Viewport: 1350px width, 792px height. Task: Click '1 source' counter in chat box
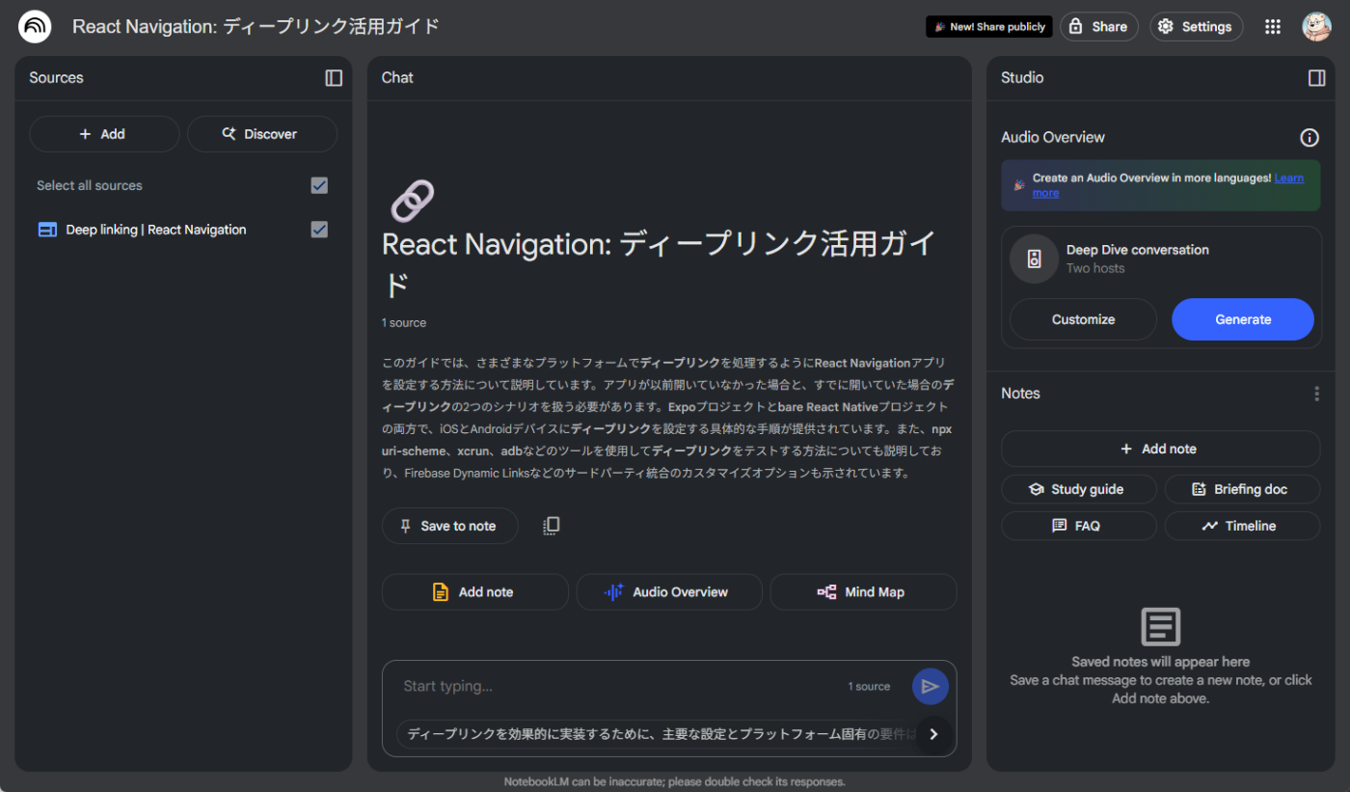point(869,687)
